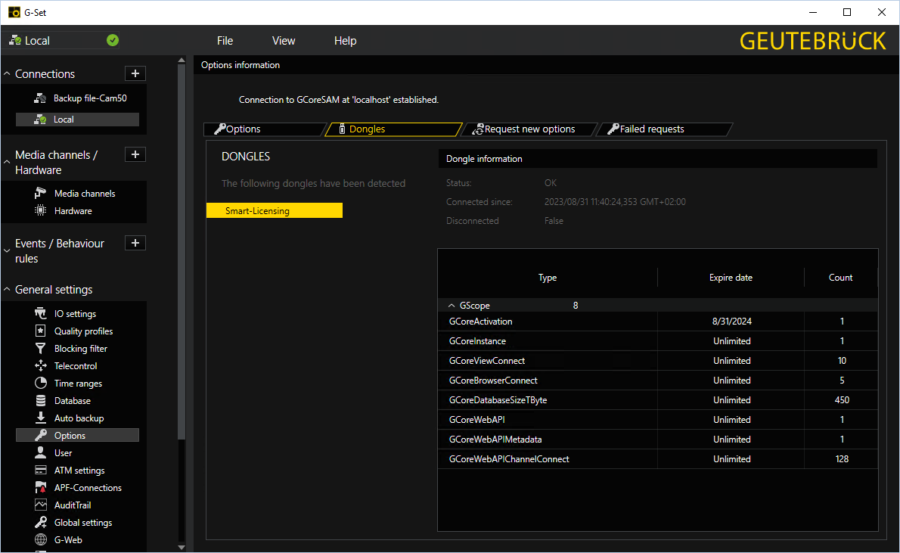
Task: Click the G-Web globe icon
Action: (41, 540)
